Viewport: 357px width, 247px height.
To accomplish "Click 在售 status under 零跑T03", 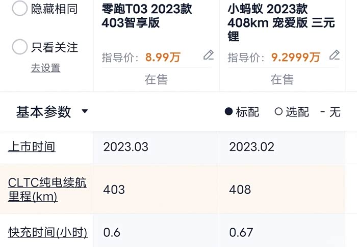I will pos(156,79).
